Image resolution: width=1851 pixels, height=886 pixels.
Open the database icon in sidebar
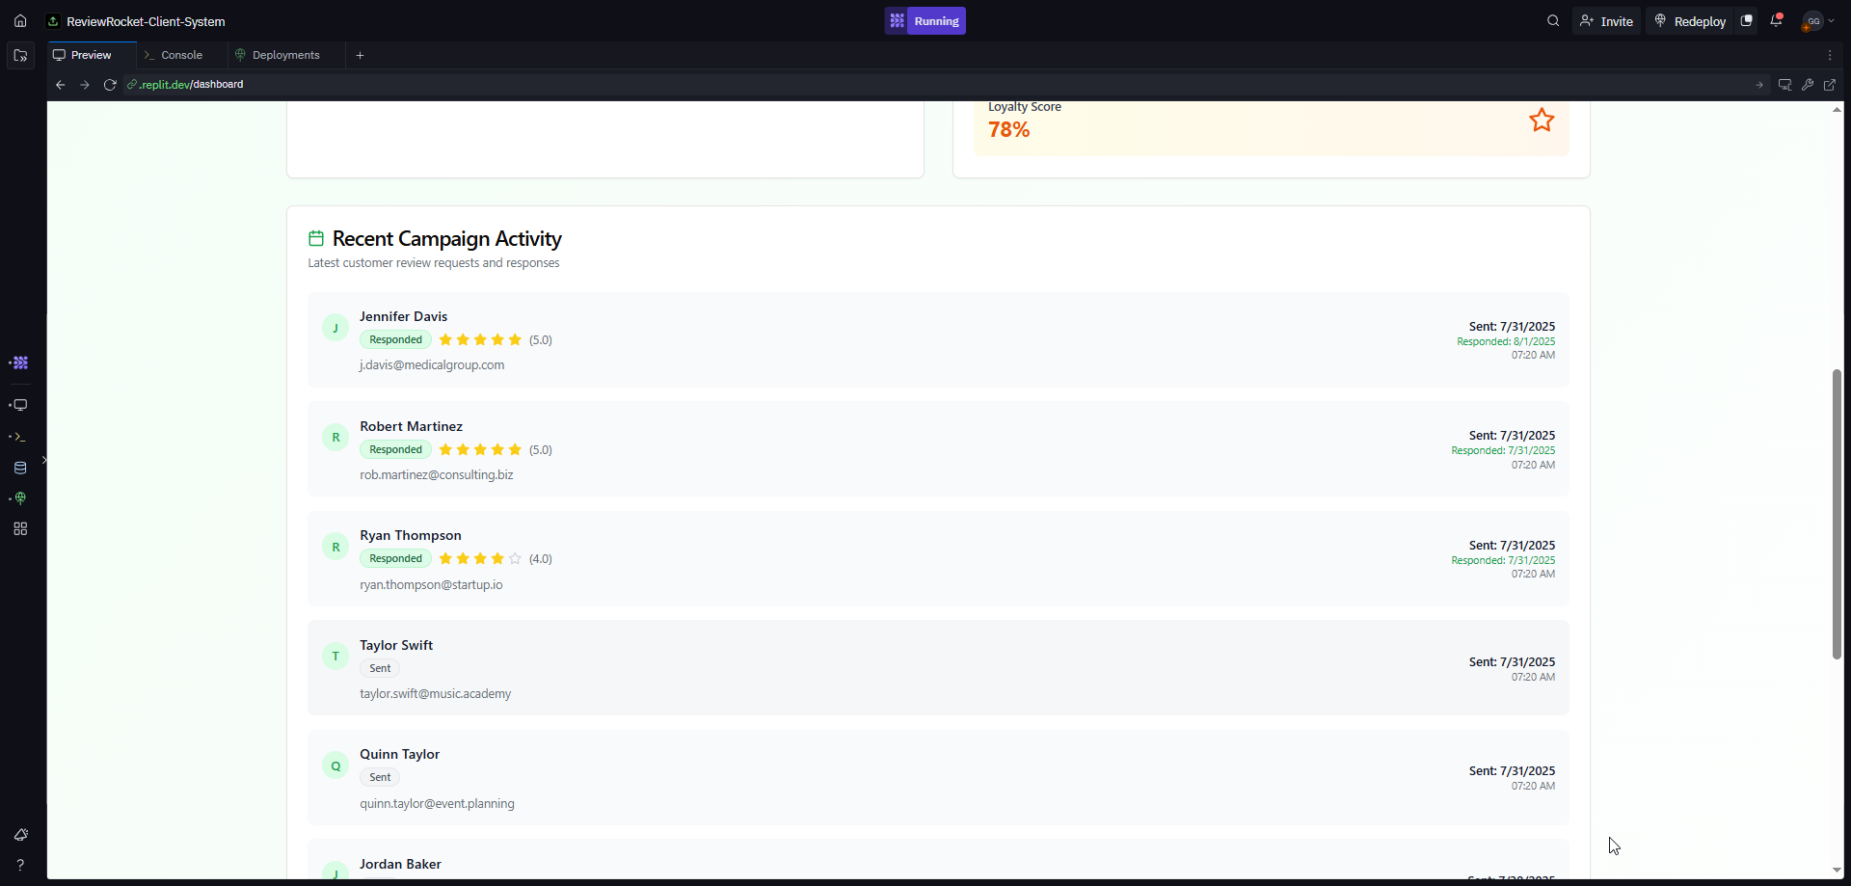pos(20,469)
